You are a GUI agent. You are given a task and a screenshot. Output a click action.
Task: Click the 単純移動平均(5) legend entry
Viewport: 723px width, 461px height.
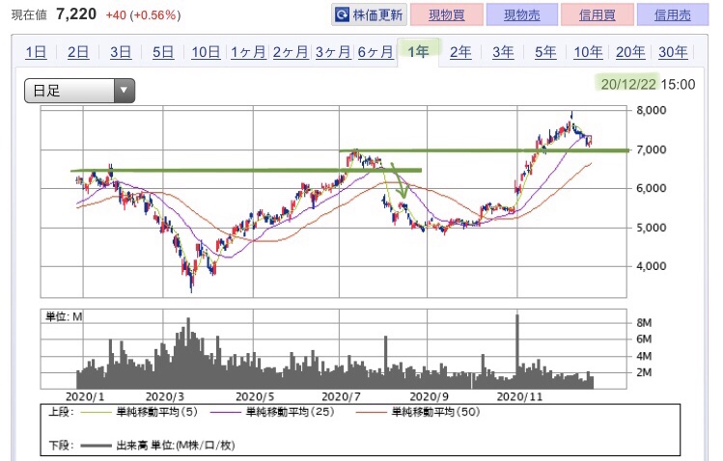[140, 412]
